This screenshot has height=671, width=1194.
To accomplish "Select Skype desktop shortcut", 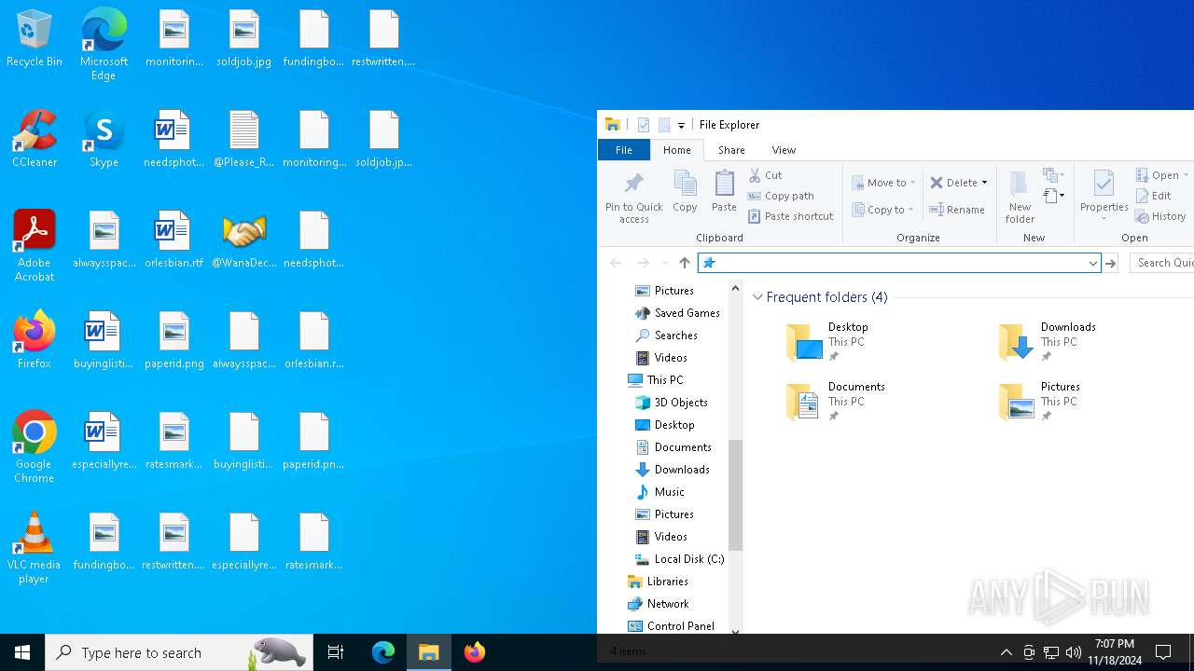I will tap(104, 139).
